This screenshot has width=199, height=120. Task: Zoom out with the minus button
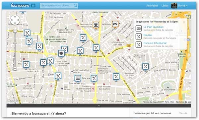(15, 69)
